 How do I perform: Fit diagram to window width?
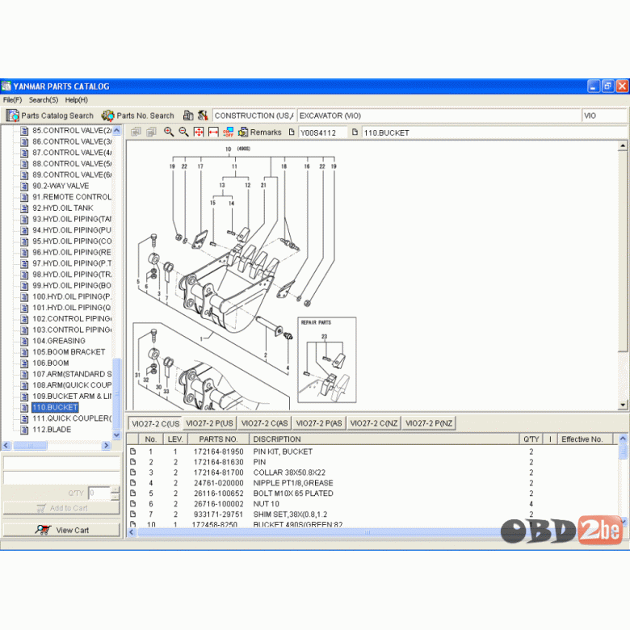tap(213, 132)
